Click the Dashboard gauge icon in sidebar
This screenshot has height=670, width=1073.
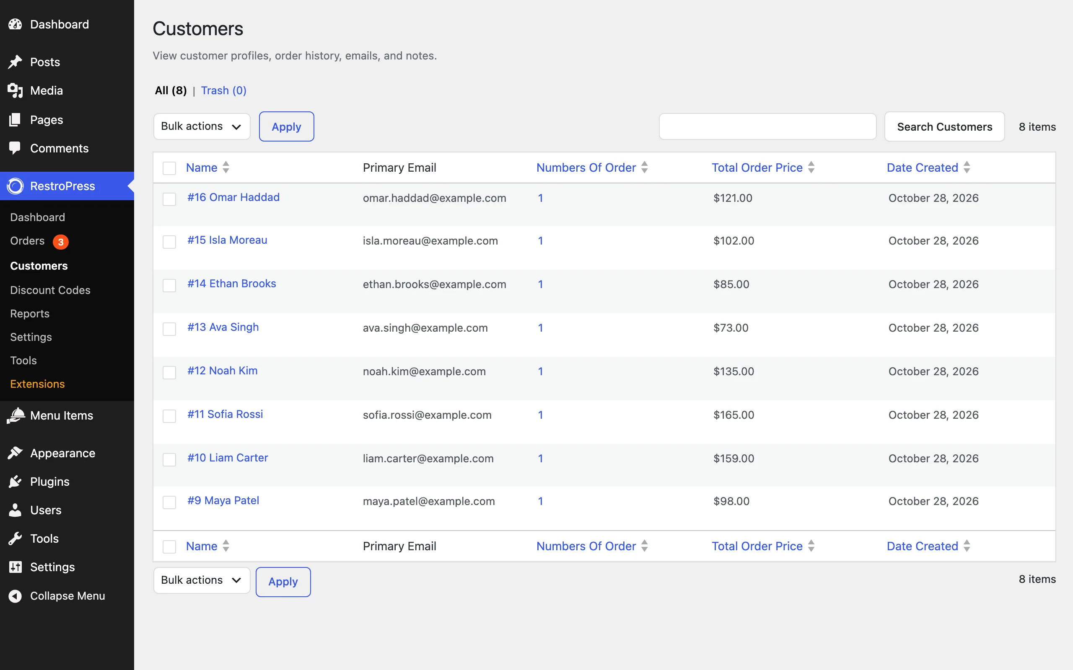[15, 24]
